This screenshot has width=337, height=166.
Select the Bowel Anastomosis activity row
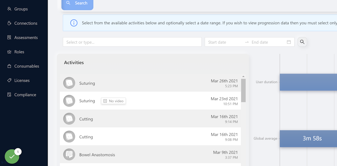click(150, 155)
